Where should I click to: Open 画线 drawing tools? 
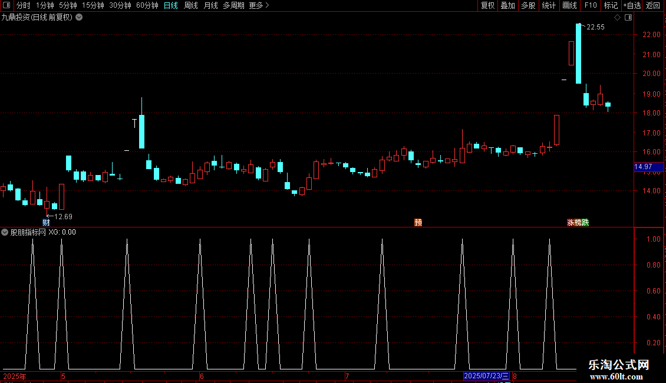click(569, 5)
